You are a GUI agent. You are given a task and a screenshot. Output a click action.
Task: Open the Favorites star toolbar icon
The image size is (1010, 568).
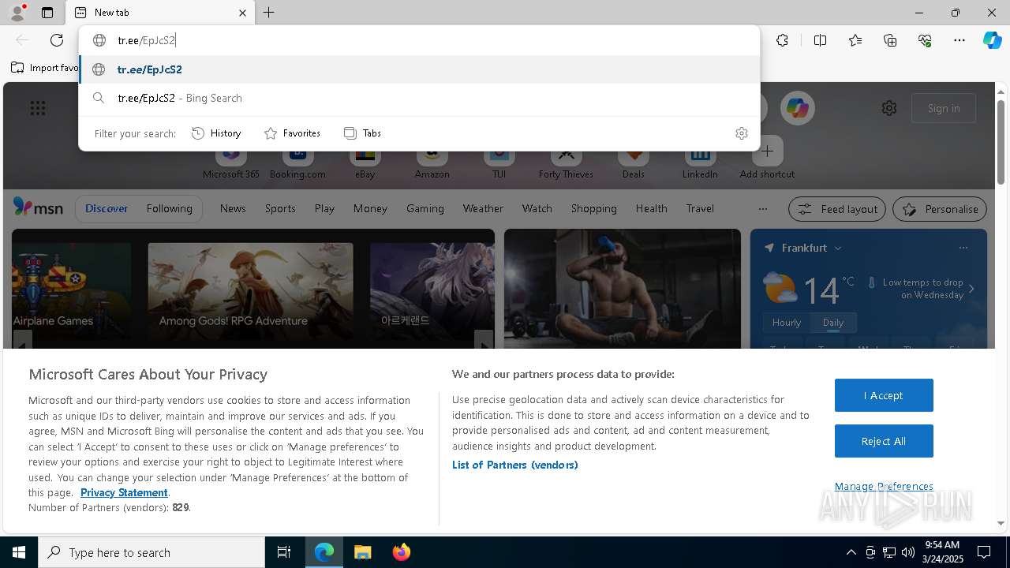tap(855, 40)
